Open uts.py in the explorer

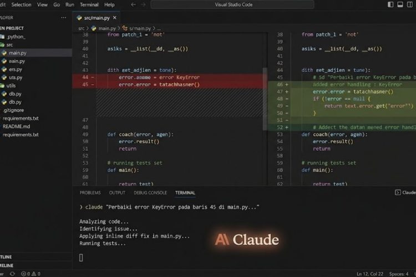(16, 78)
